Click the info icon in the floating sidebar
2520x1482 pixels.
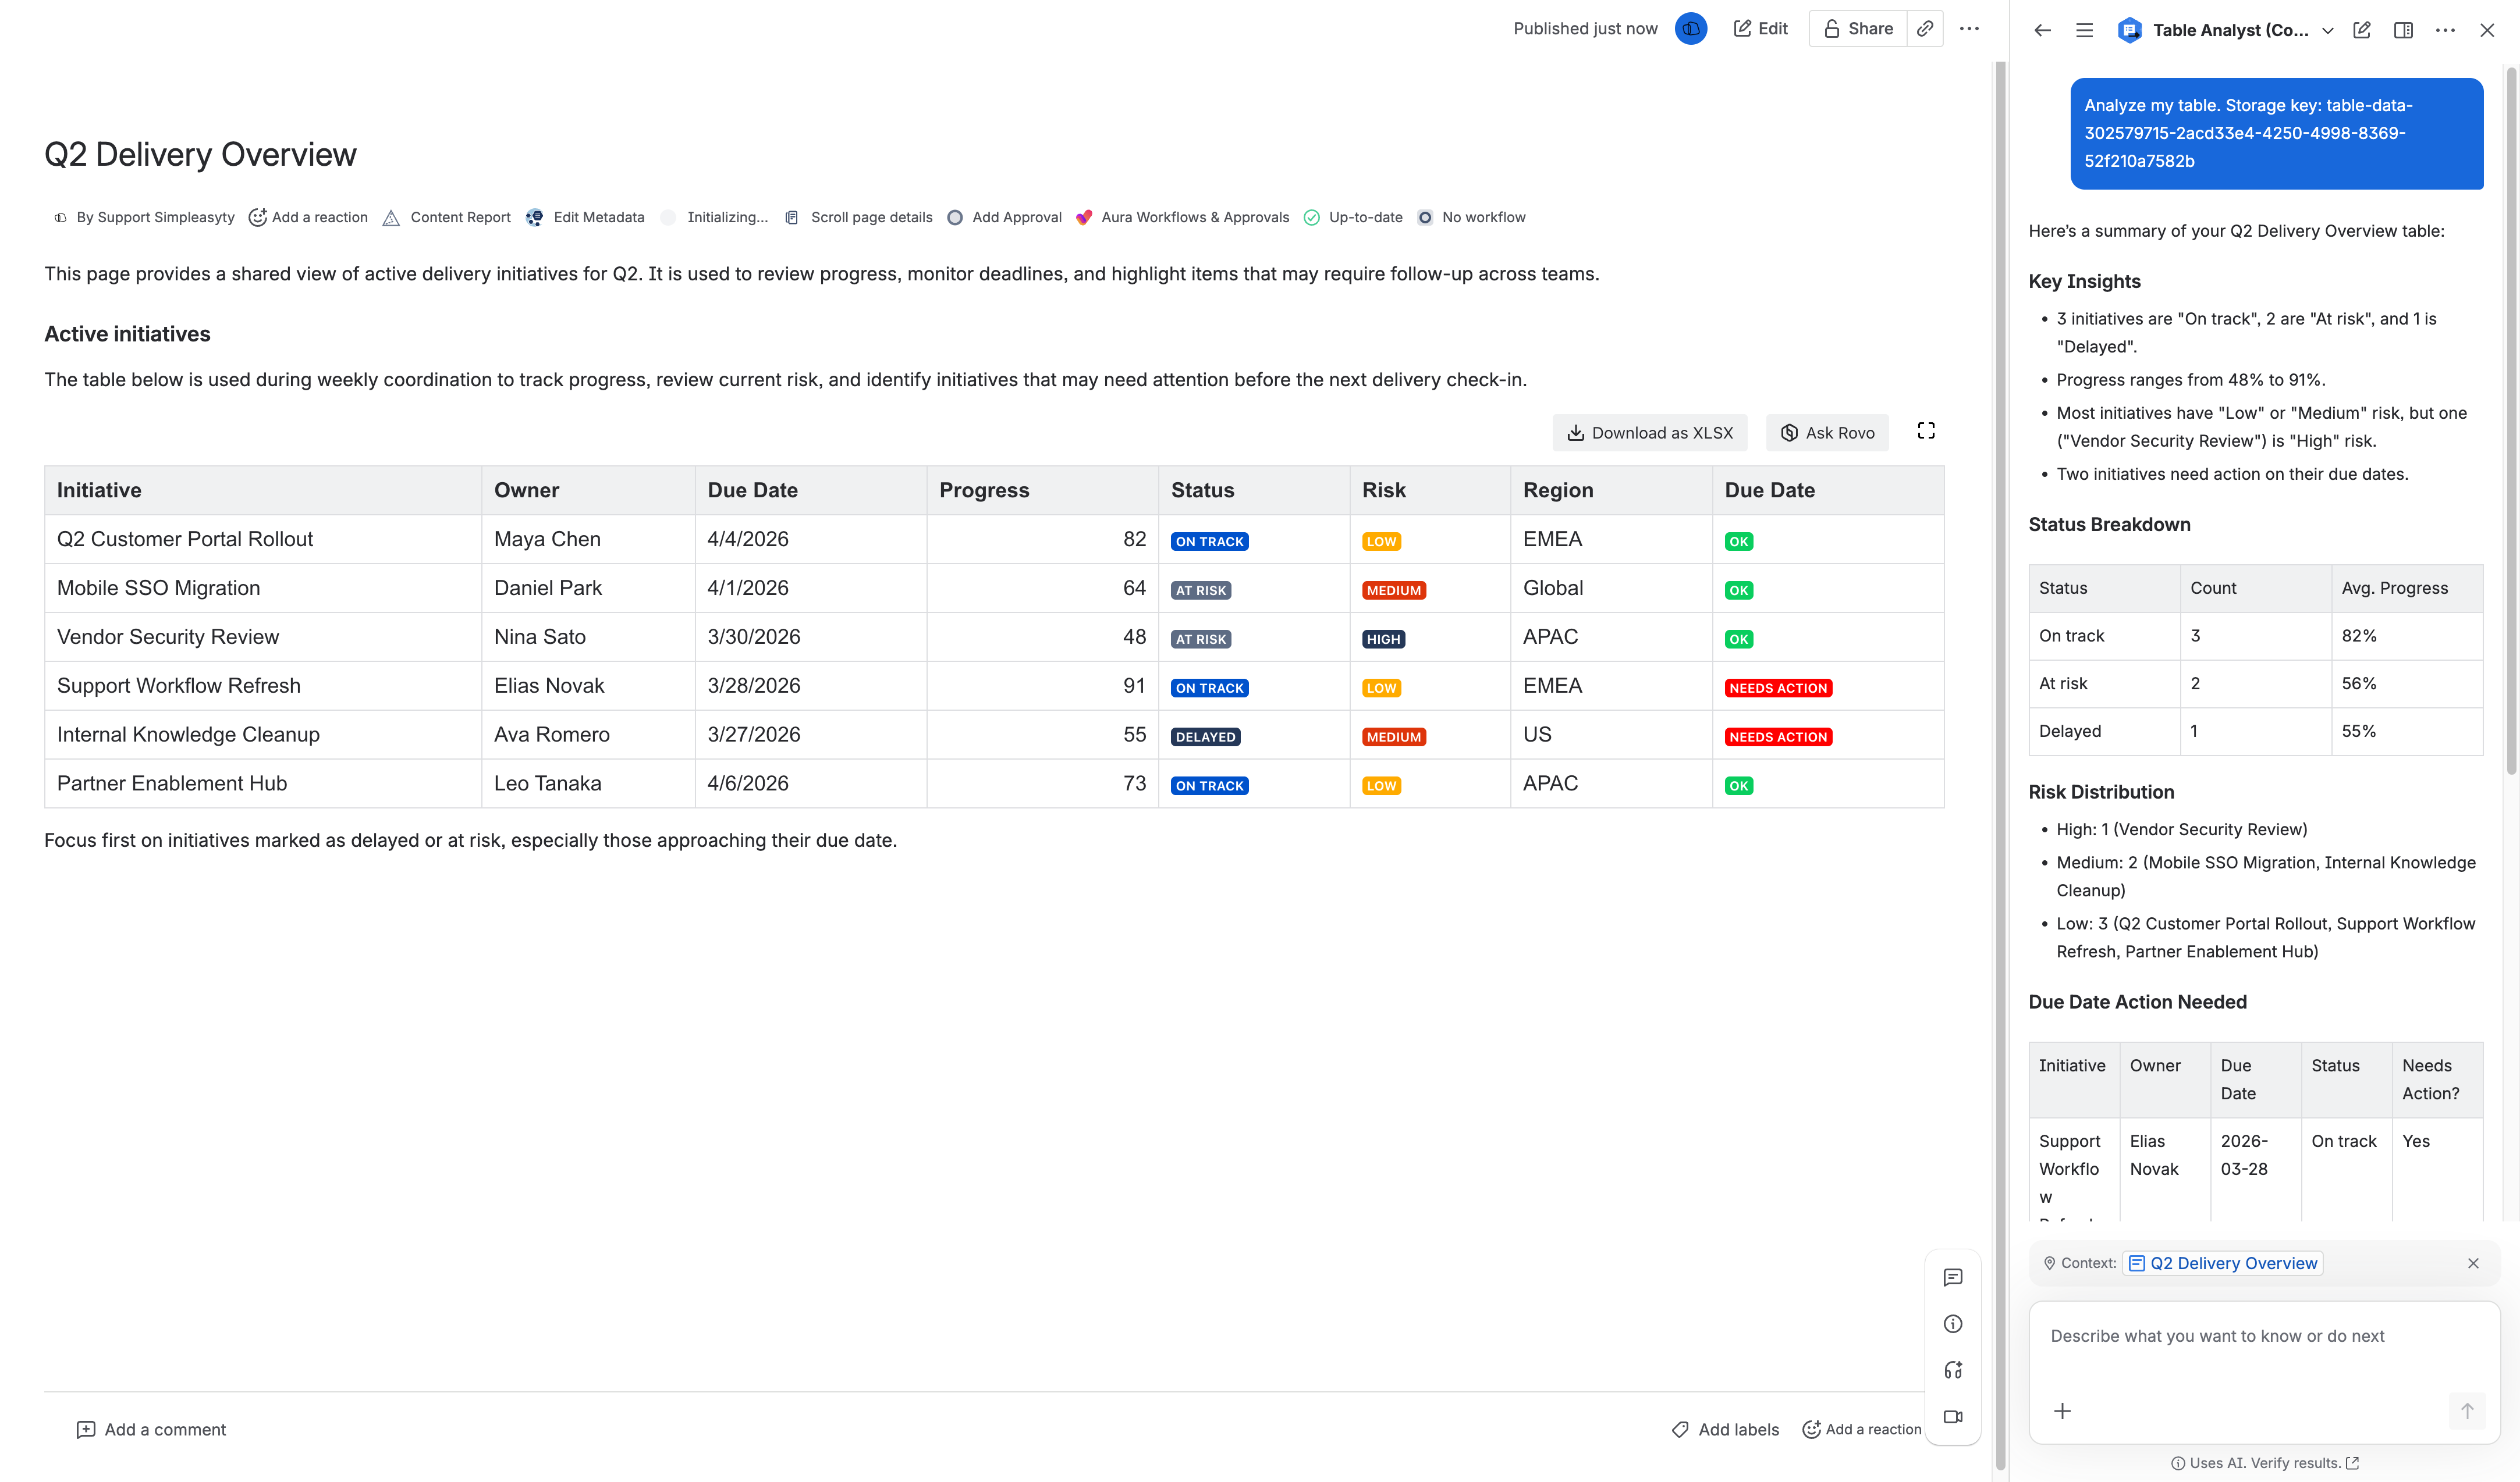pyautogui.click(x=1954, y=1323)
